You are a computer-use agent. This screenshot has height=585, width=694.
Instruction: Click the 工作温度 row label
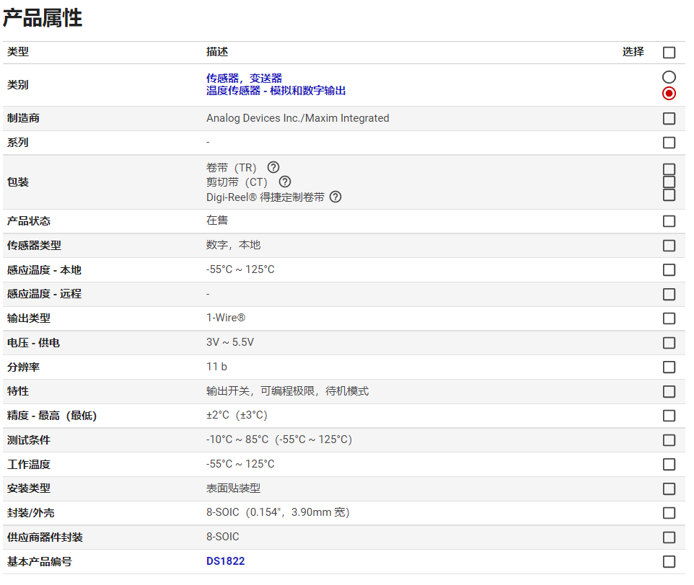(28, 465)
